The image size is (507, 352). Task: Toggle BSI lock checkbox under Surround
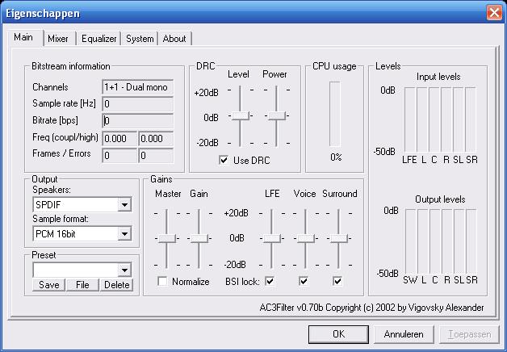tap(337, 282)
